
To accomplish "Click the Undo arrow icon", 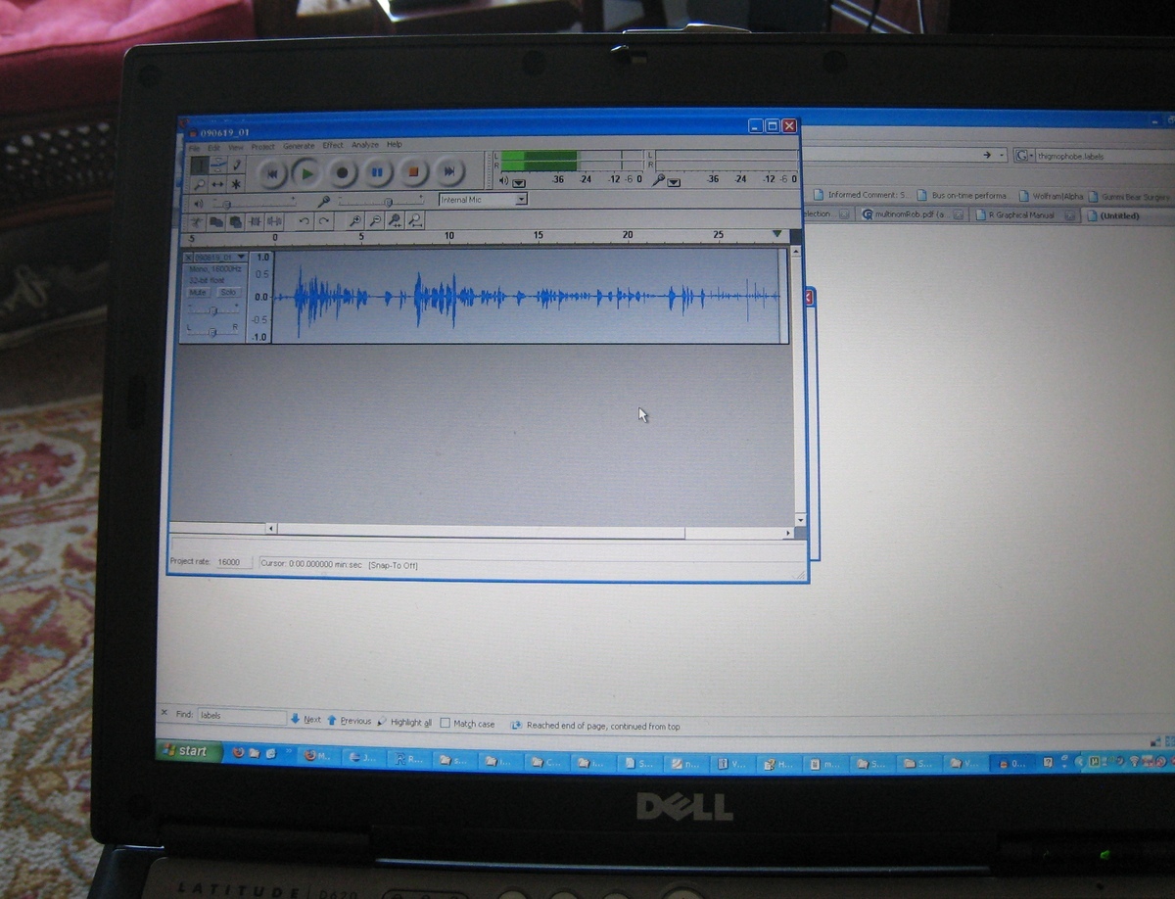I will pyautogui.click(x=305, y=222).
